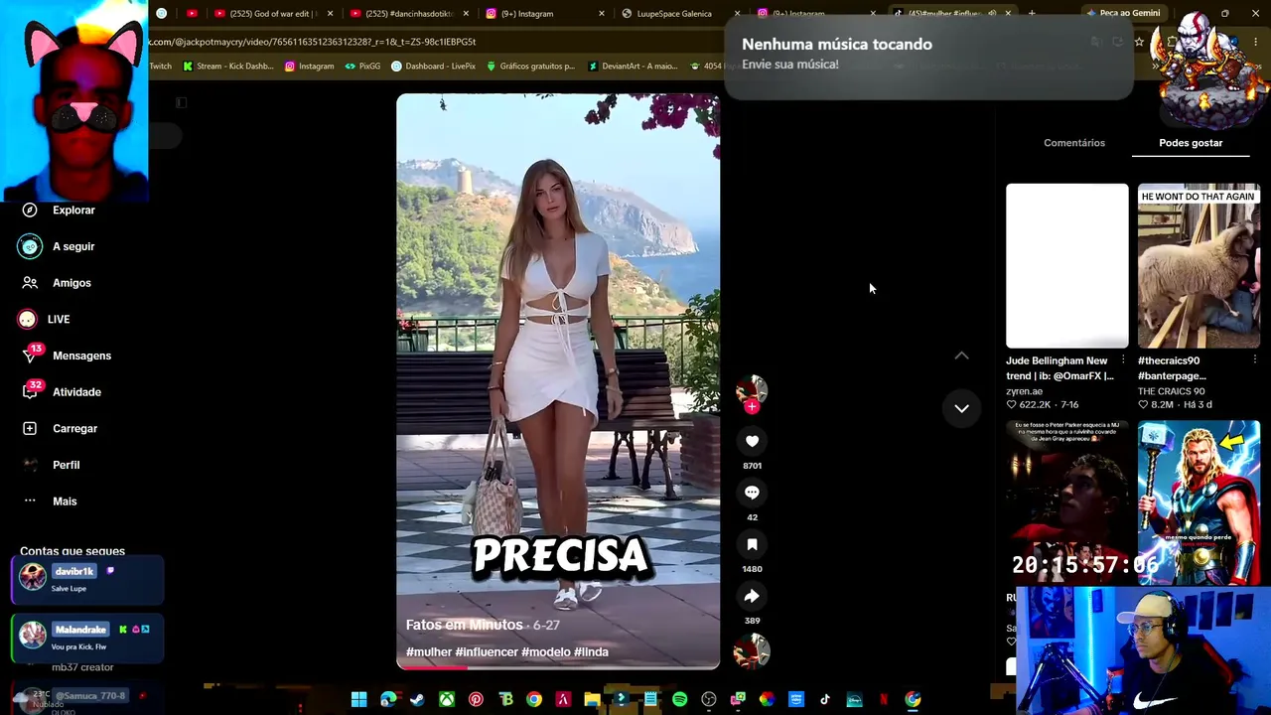Open options for #thecraics90 video card
The image size is (1271, 715).
(1255, 360)
